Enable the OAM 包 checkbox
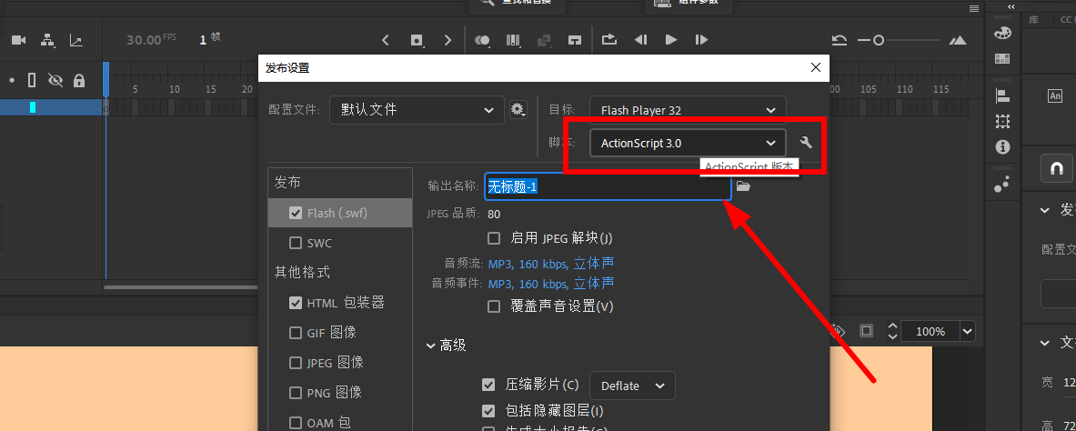 pos(296,423)
